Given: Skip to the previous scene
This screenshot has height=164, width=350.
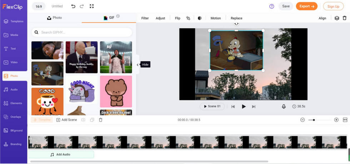Looking at the screenshot, I should 233,107.
